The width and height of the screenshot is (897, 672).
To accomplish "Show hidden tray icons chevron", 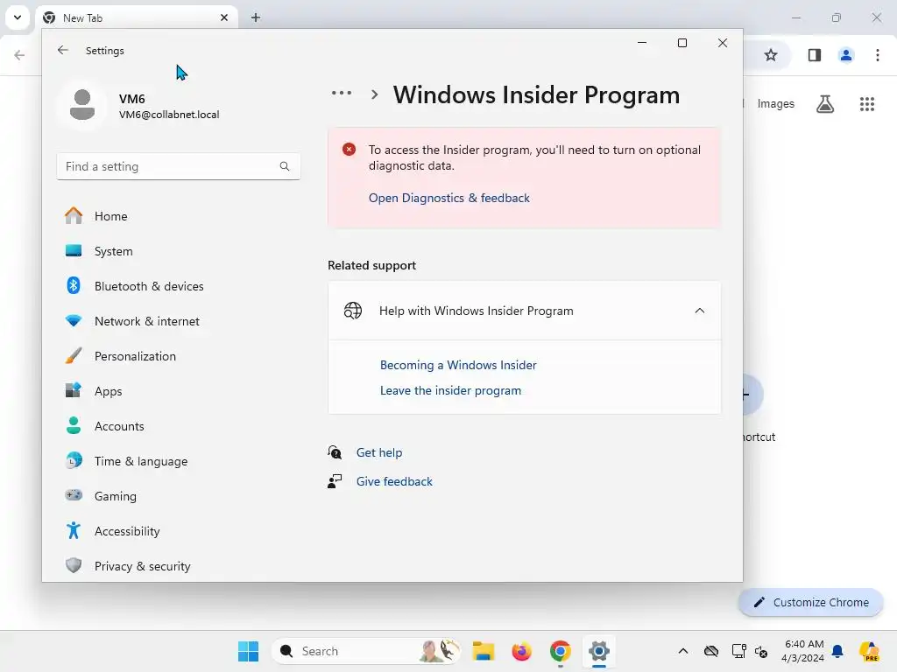I will (683, 651).
